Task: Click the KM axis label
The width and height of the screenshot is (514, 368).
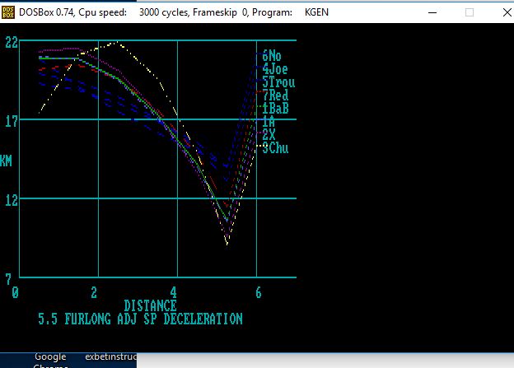Action: 6,161
